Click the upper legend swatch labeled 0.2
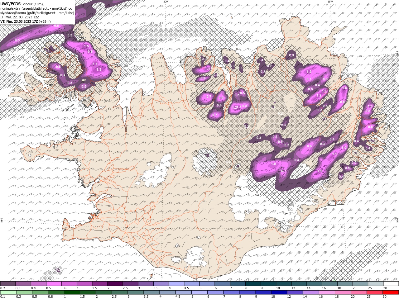 click(8, 284)
